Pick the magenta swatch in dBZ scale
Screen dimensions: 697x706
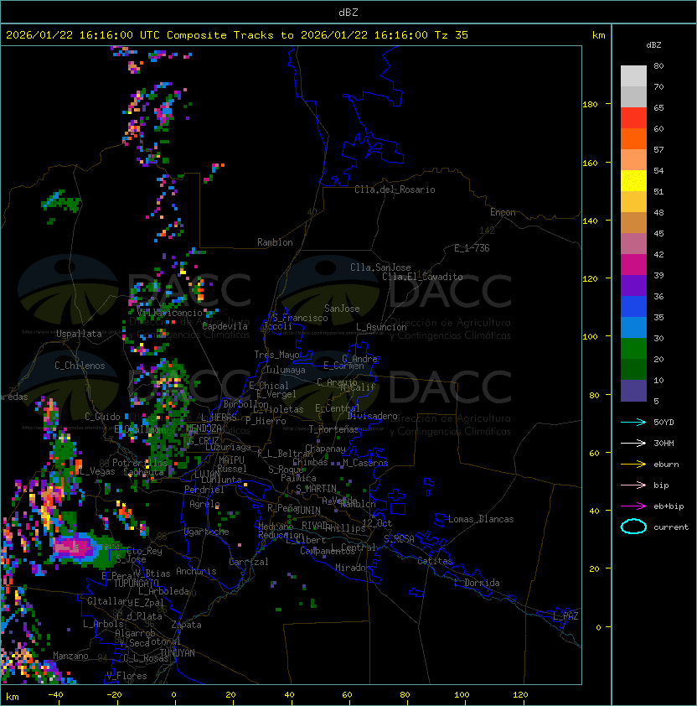pyautogui.click(x=633, y=265)
